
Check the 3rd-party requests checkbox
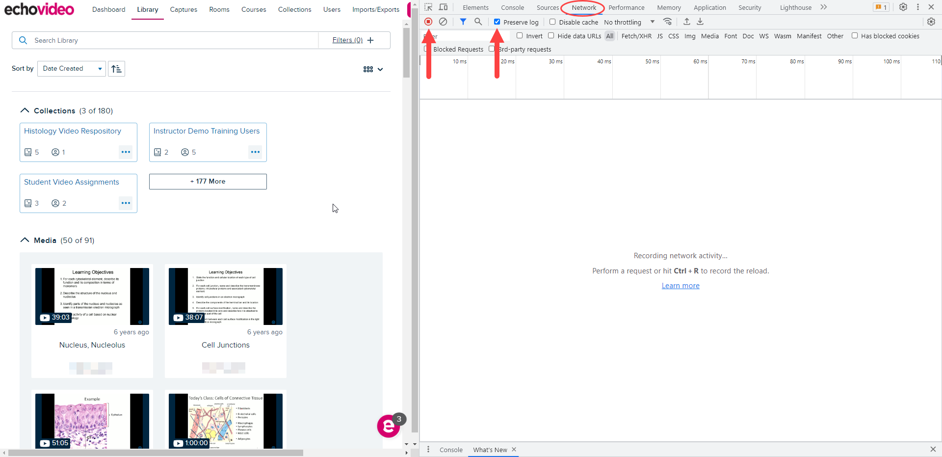[492, 49]
